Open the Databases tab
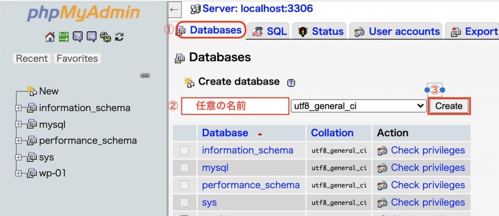499x216 pixels. point(211,30)
